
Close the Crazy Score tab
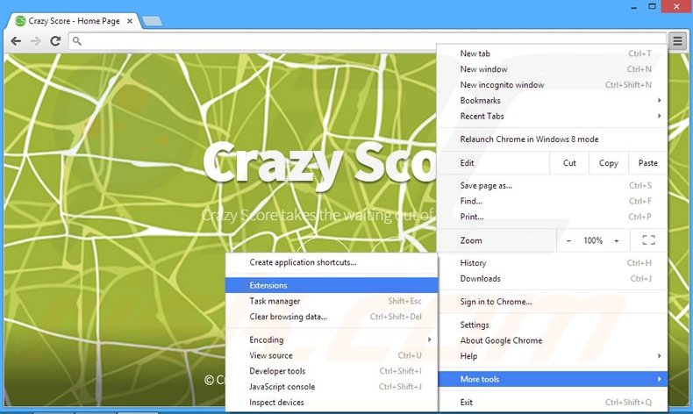[130, 21]
